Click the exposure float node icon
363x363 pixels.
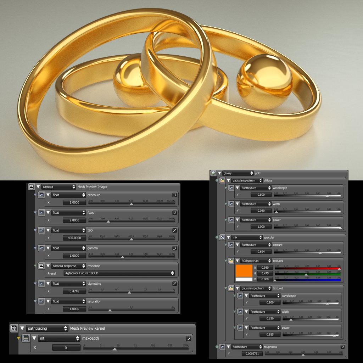click(x=41, y=195)
